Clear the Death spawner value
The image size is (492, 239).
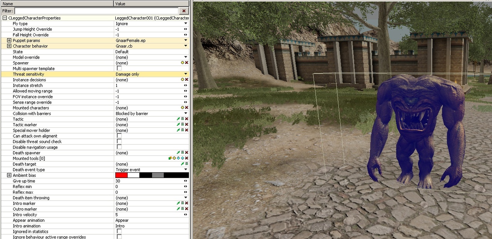[186, 153]
